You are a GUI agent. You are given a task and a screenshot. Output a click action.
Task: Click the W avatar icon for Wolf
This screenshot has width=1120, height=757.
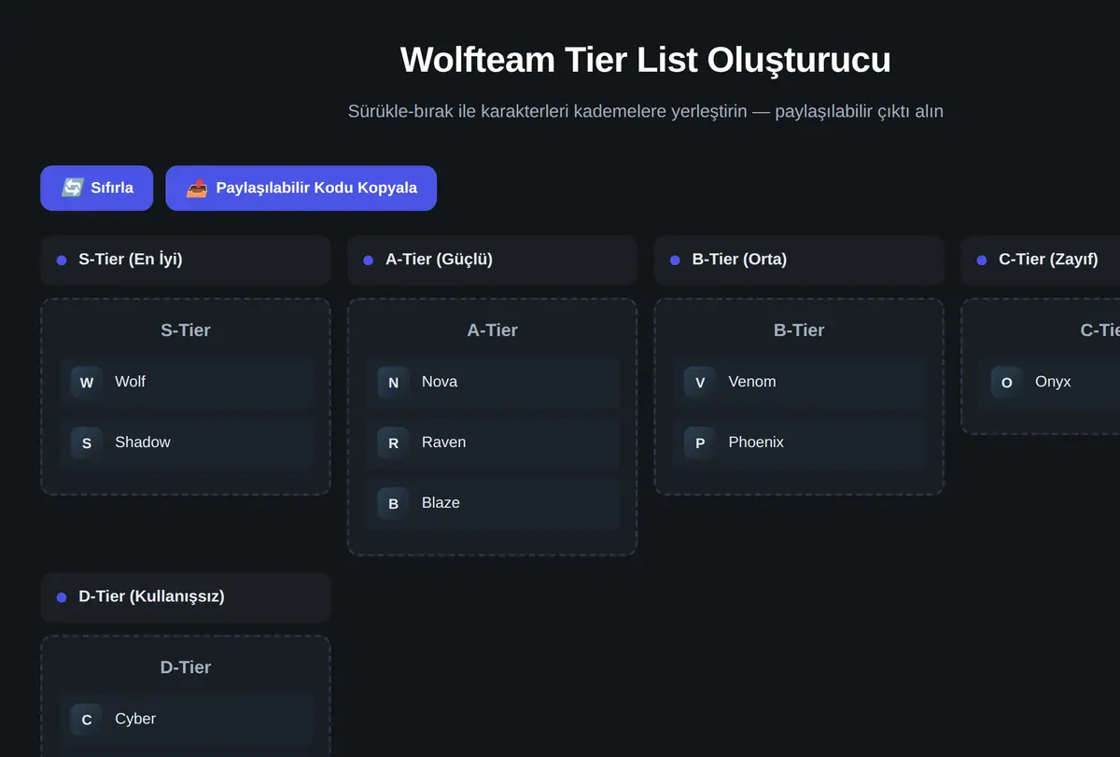87,382
